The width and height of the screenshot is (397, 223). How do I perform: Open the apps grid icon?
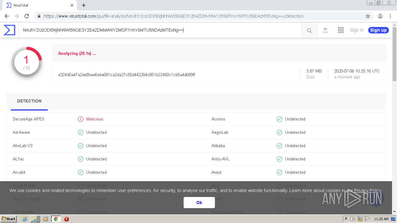coord(341,30)
